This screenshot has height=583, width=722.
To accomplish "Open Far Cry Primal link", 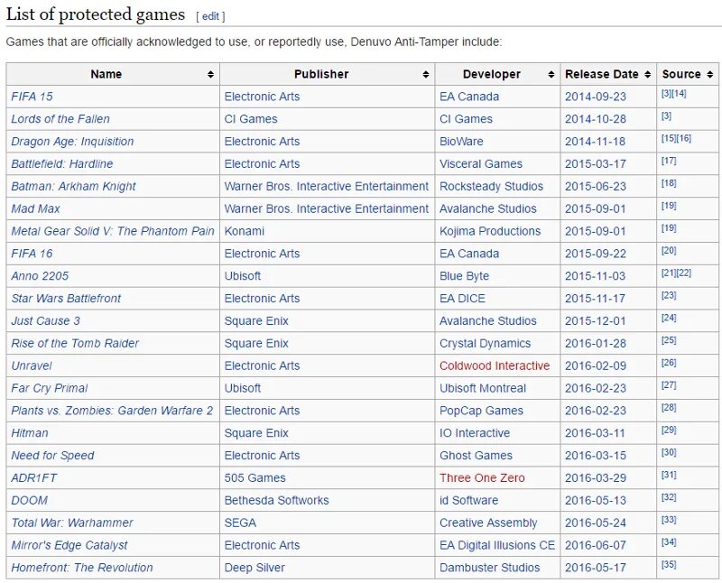I will coord(50,388).
